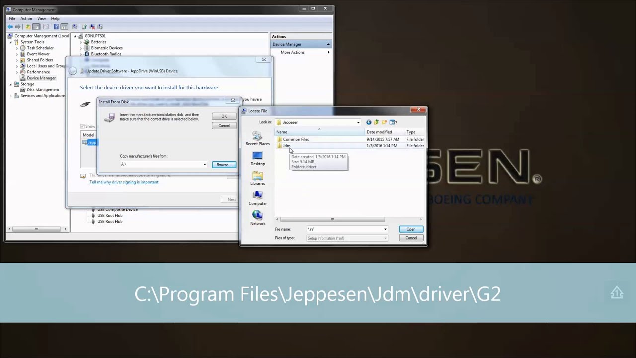636x358 pixels.
Task: Click the Disable device toolbar icon
Action: pyautogui.click(x=100, y=27)
